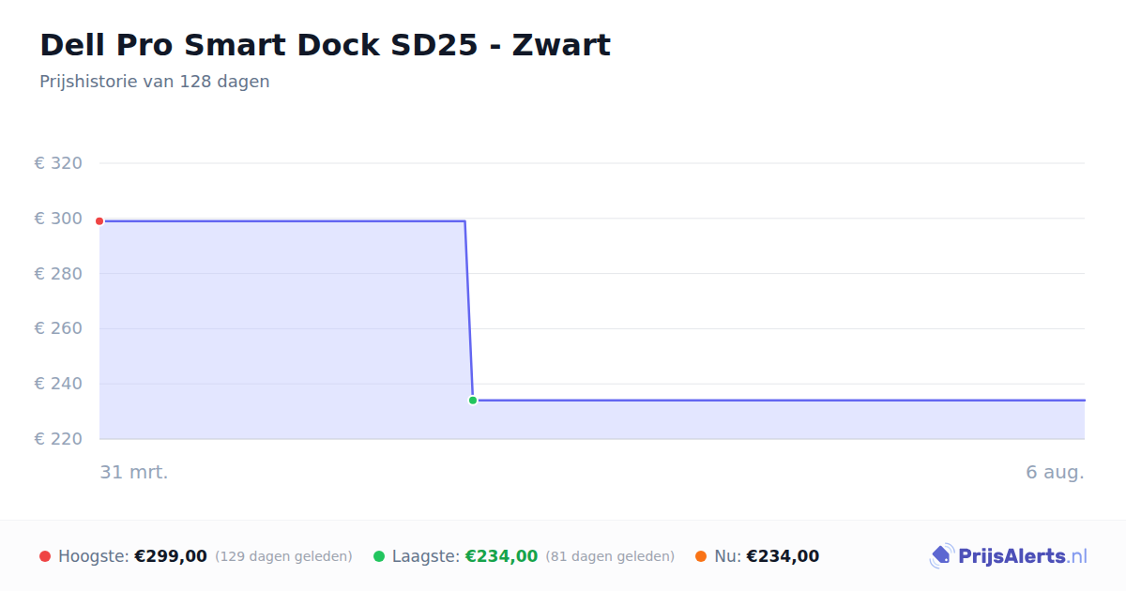
Task: Click the PrijsAlerts tag logo icon
Action: (x=941, y=556)
